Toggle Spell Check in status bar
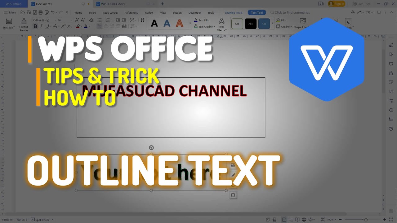397x223 pixels. (40, 220)
